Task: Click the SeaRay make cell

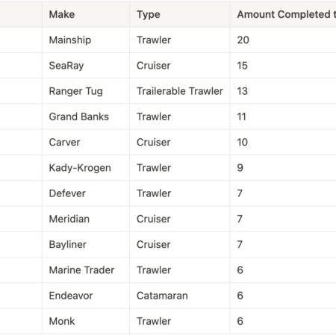Action: click(x=86, y=66)
